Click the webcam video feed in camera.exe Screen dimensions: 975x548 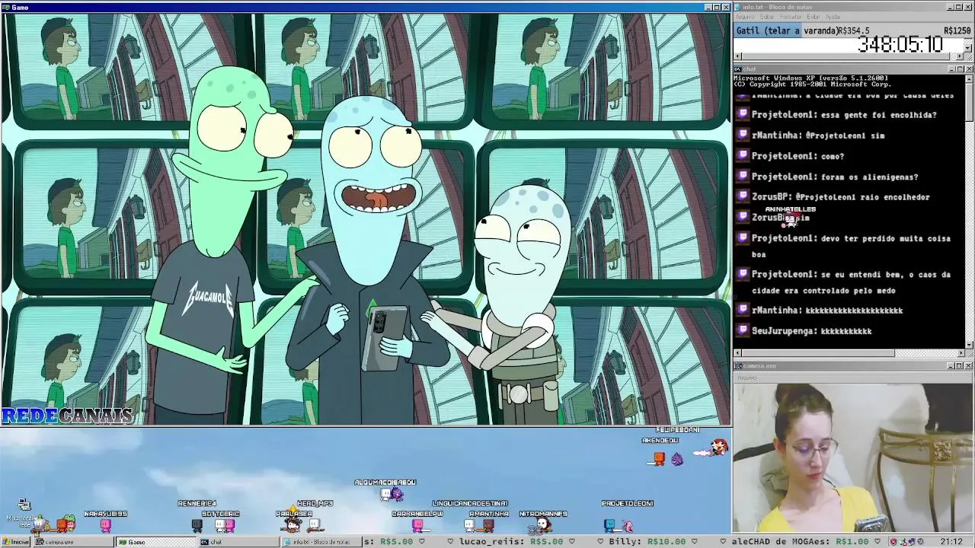click(x=852, y=457)
